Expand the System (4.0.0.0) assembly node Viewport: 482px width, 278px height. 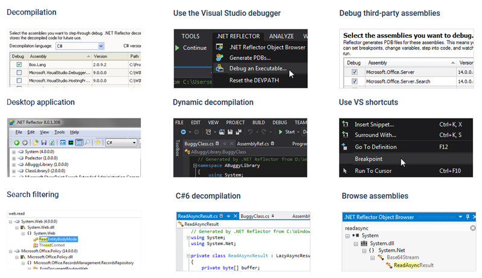pyautogui.click(x=13, y=152)
